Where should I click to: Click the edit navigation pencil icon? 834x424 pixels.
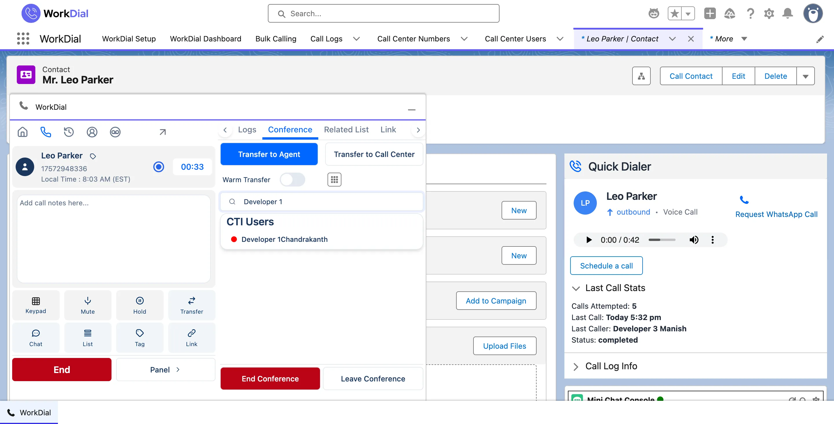(x=820, y=39)
